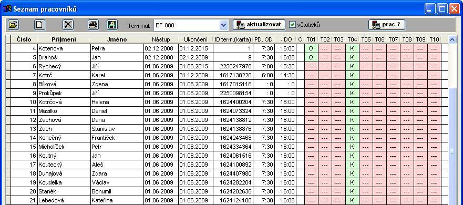Image resolution: width=463 pixels, height=205 pixels.
Task: Click the 'aktualizovat' button
Action: pos(259,25)
